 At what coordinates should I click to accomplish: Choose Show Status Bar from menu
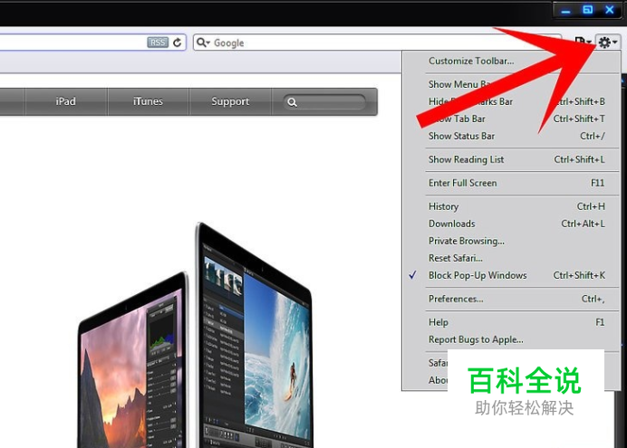point(511,136)
